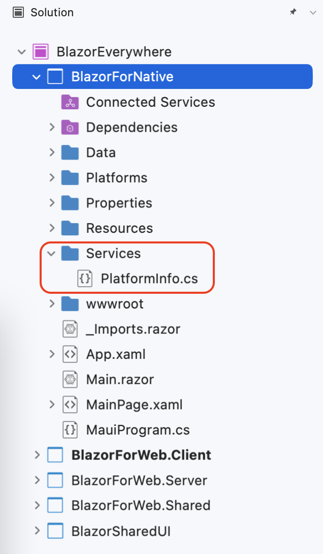Expand the Data folder
This screenshot has height=554, width=323.
[x=52, y=152]
